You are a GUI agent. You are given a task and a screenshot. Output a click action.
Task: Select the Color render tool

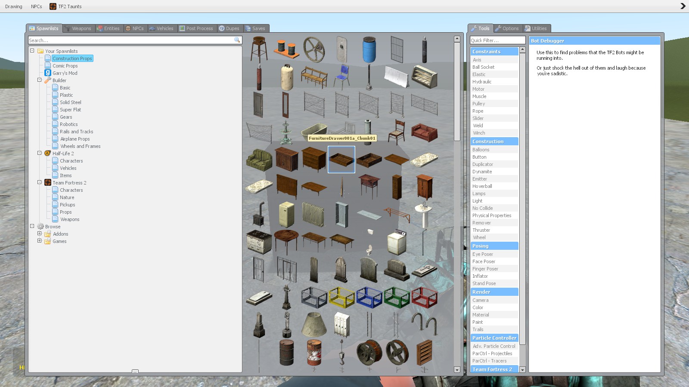coord(494,307)
